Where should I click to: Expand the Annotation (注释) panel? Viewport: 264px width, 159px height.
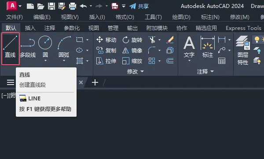[205, 71]
